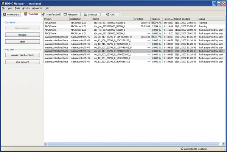Click the 36.946% progress bar of first task

[156, 23]
